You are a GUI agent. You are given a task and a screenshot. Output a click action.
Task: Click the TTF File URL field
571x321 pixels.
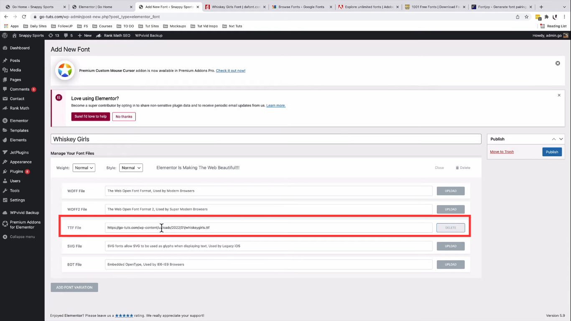tap(269, 228)
